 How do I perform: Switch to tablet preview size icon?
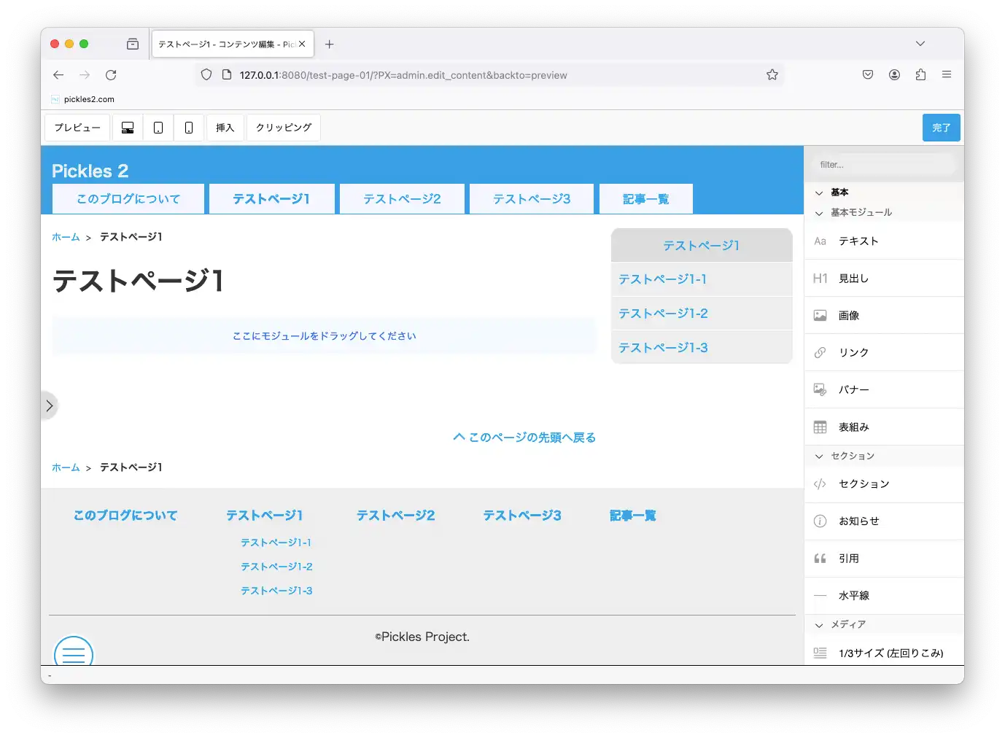point(158,128)
